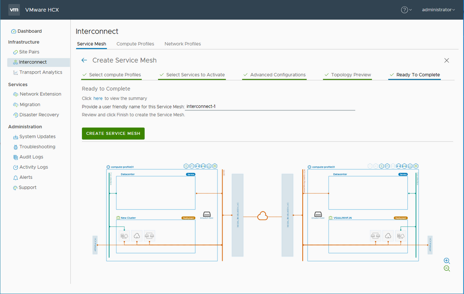Click the DSwitch-NSX icon on left site
Screen dimensions: 464x294
[207, 215]
